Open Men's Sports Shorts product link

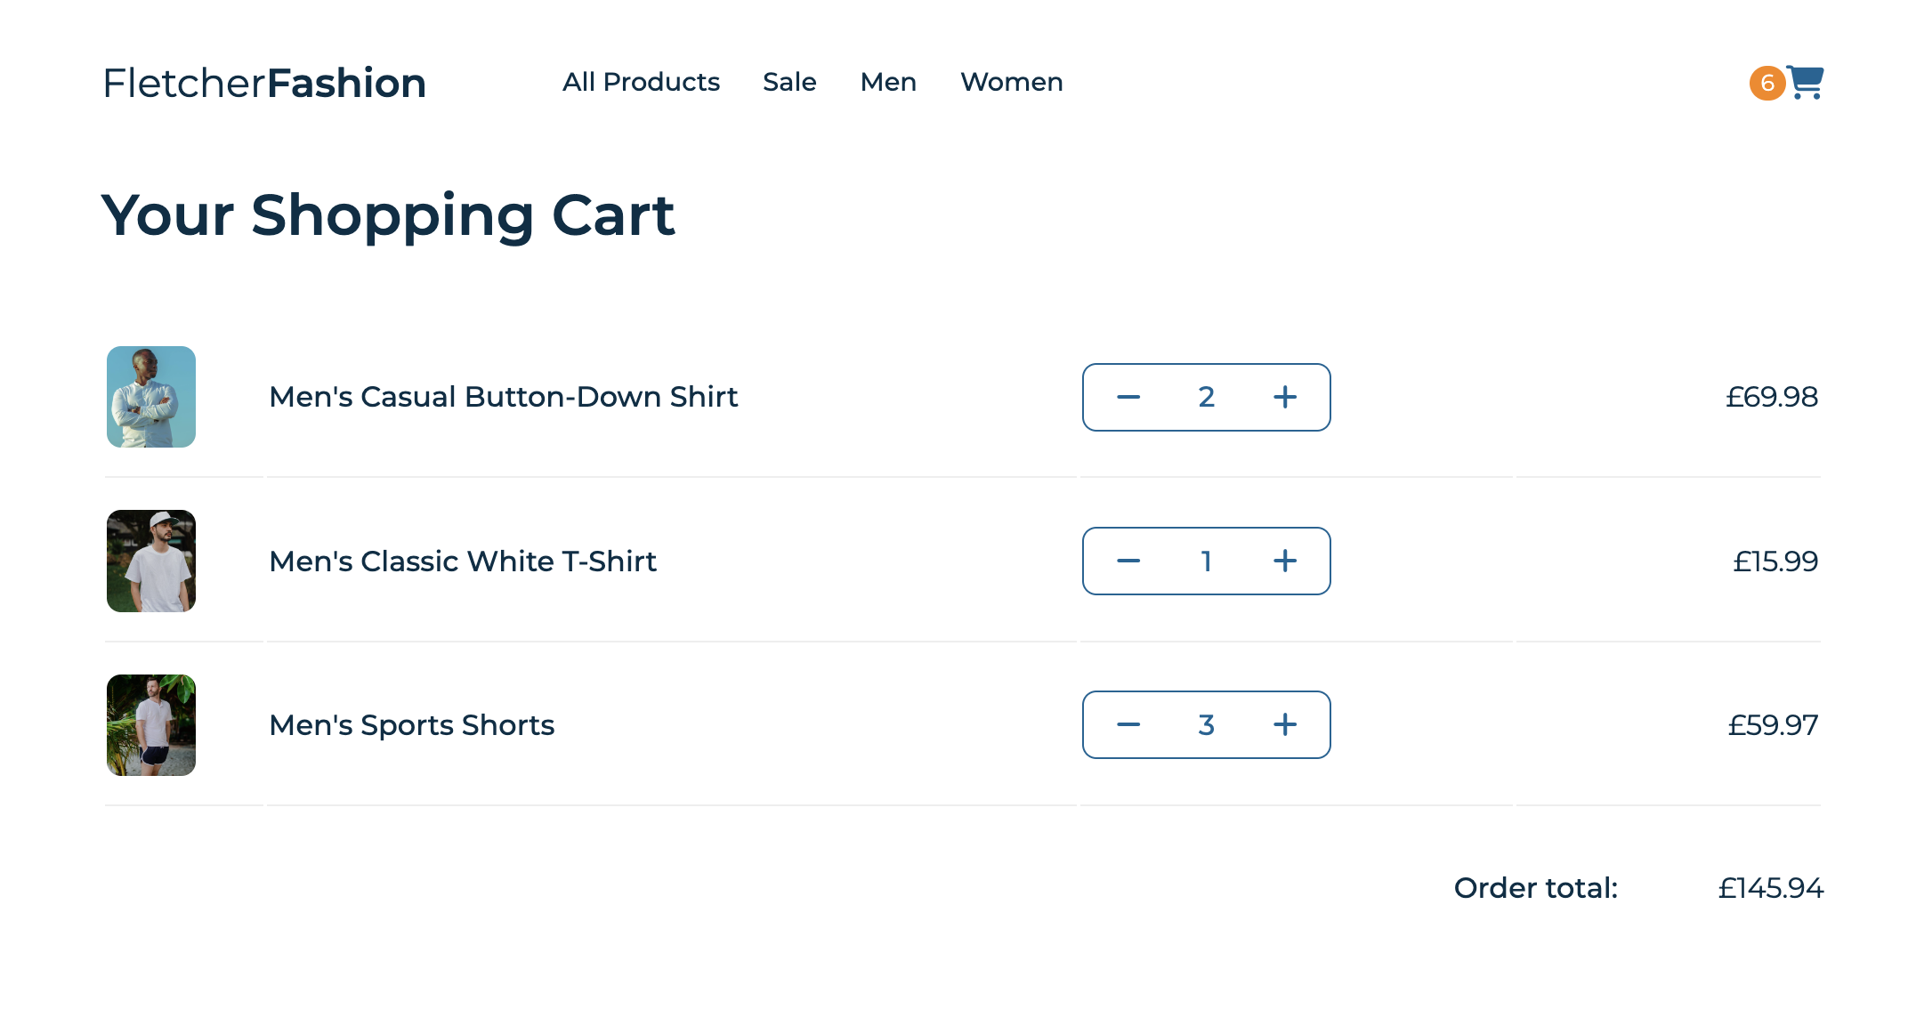click(x=411, y=725)
